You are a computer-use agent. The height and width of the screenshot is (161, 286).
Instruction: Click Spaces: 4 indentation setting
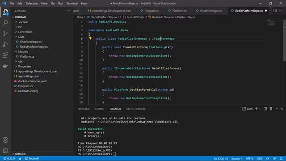coord(237,159)
